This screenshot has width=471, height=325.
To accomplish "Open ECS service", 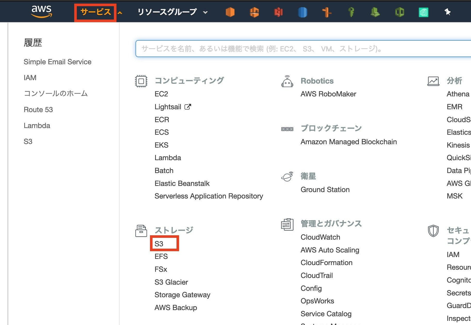I will [x=162, y=132].
